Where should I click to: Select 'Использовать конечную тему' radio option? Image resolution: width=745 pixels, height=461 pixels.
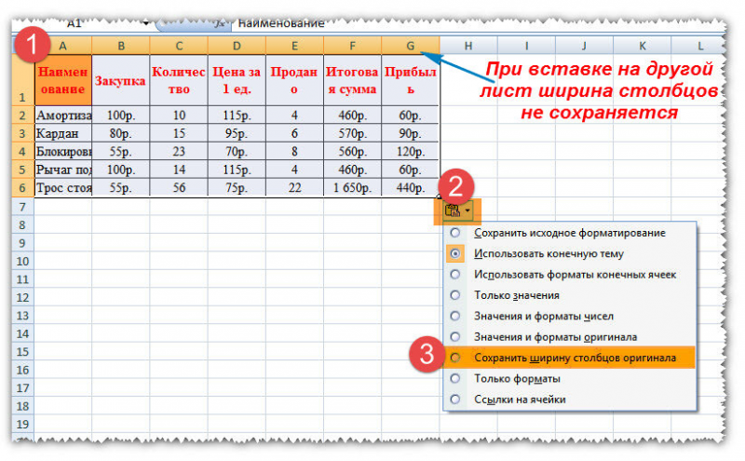tap(570, 254)
